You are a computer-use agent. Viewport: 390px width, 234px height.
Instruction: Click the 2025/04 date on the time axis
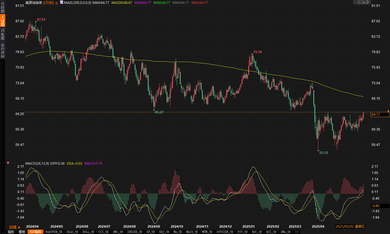(x=318, y=227)
